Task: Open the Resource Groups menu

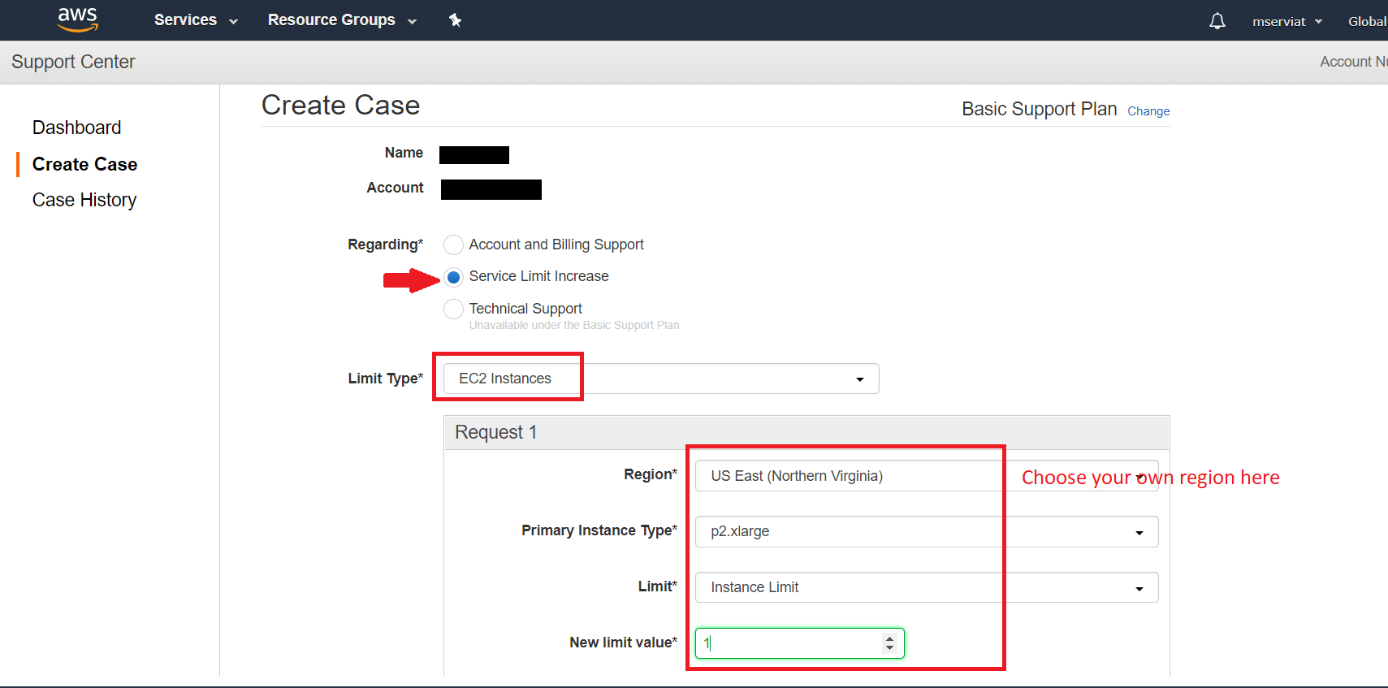Action: click(x=341, y=20)
